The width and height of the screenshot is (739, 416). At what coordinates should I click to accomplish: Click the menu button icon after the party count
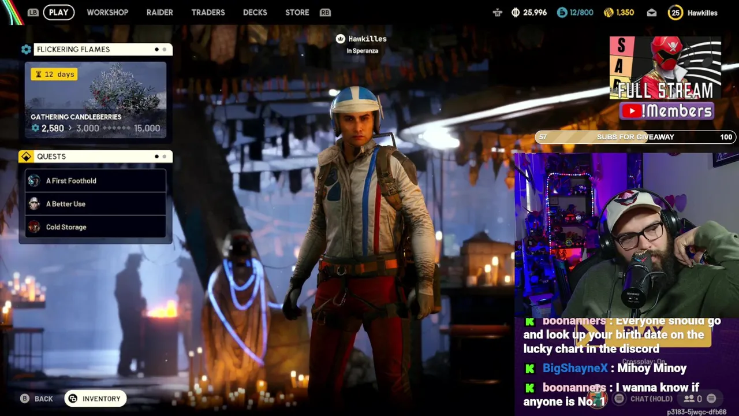tap(711, 399)
